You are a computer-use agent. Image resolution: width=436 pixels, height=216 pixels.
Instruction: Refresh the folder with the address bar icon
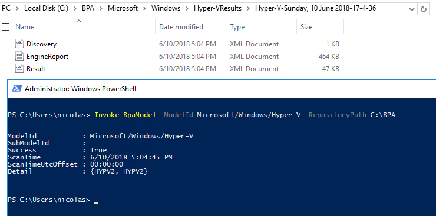pyautogui.click(x=424, y=9)
